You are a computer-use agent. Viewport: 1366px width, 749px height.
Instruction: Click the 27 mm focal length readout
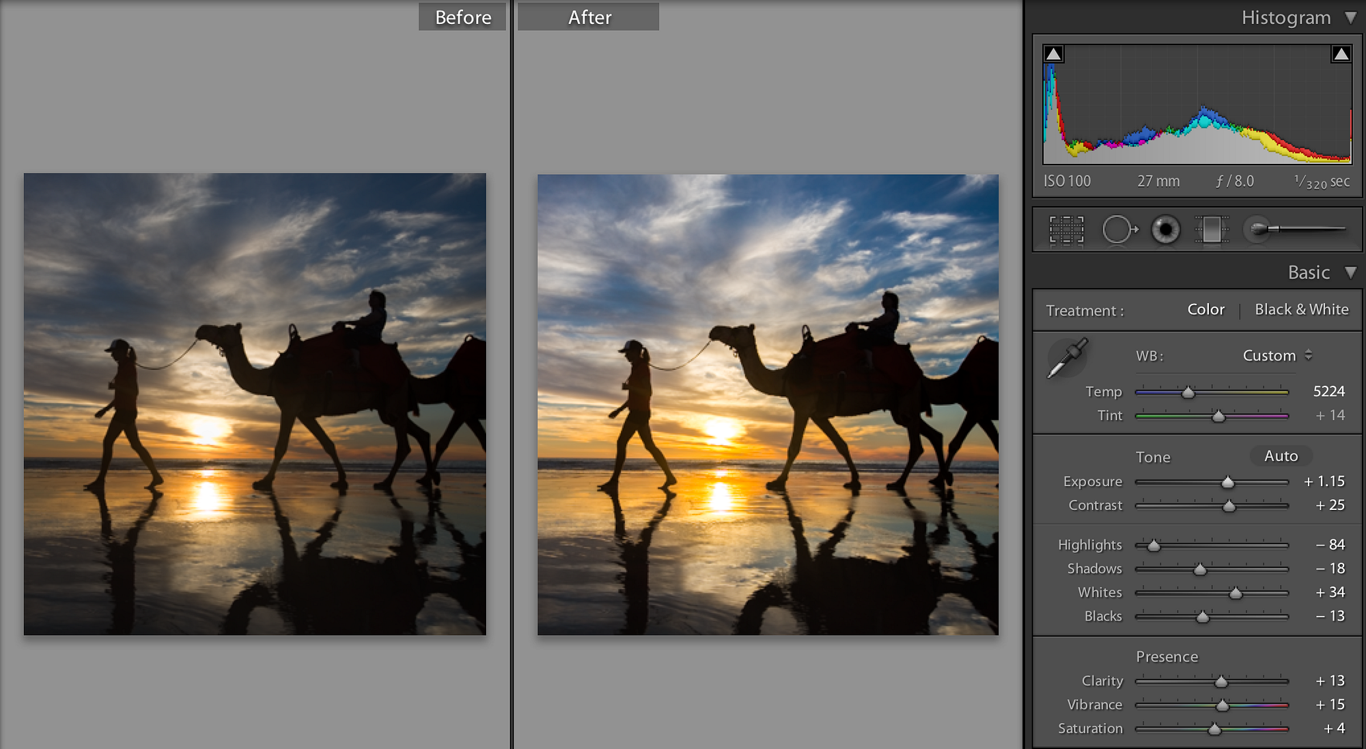(x=1158, y=182)
